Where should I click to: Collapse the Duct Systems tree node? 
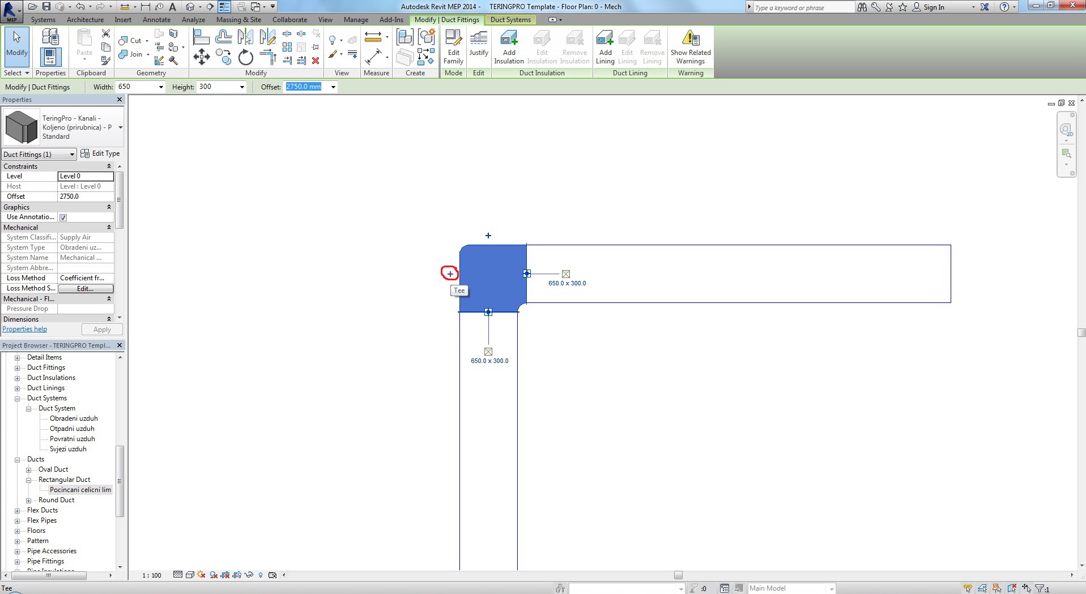click(x=17, y=399)
